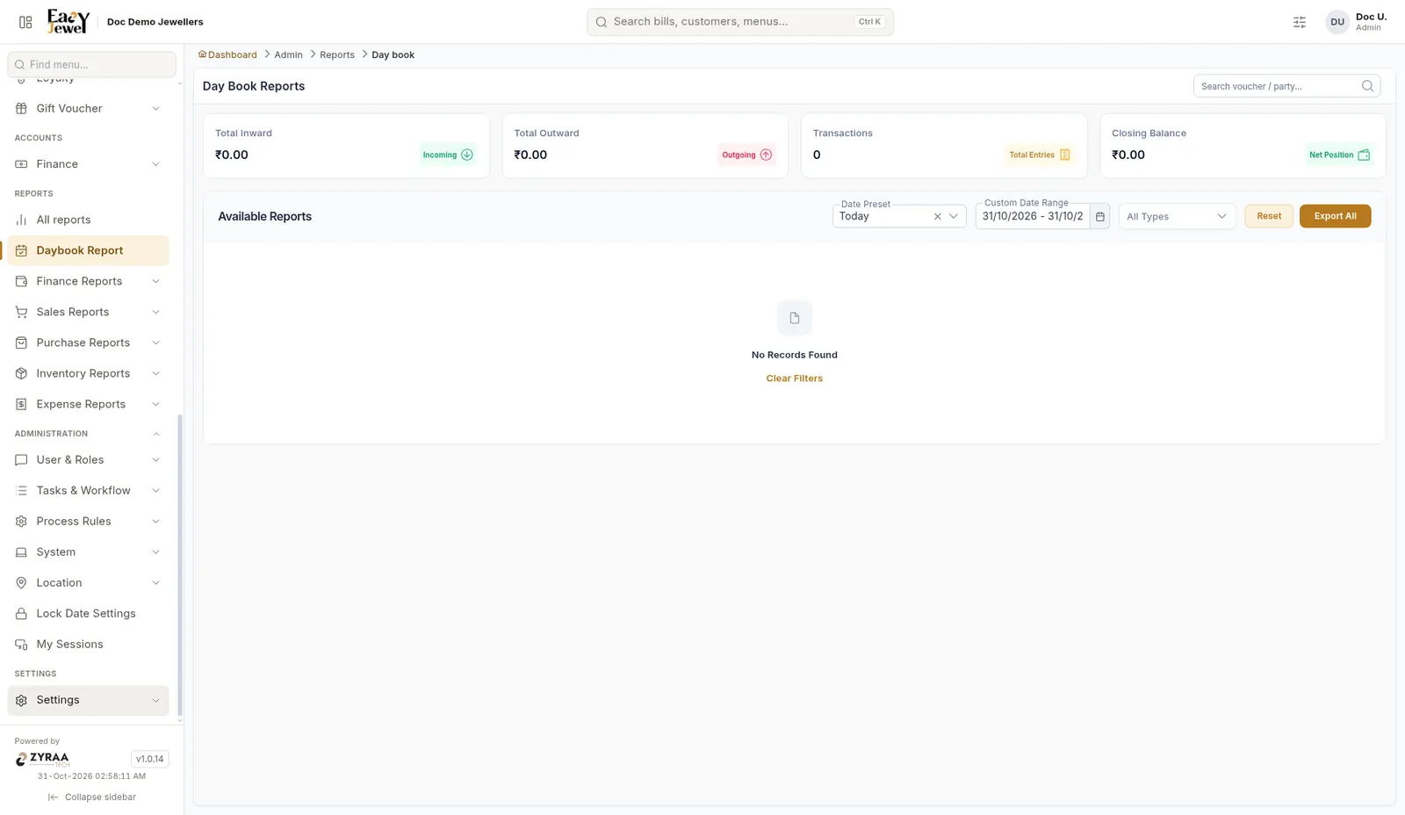Expand Inventory Reports submenu

tap(155, 373)
